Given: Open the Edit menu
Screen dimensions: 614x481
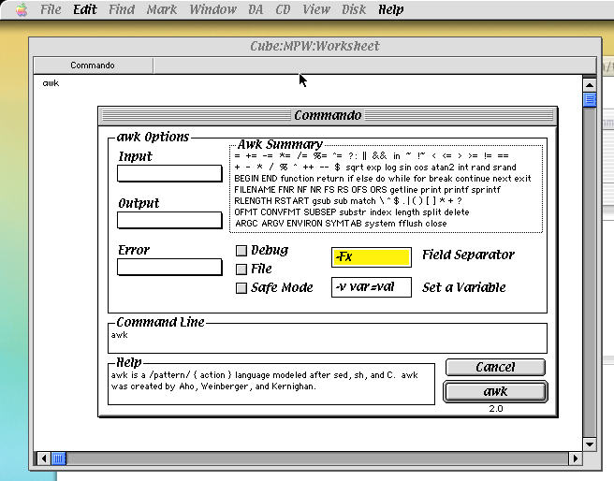Looking at the screenshot, I should (x=84, y=9).
